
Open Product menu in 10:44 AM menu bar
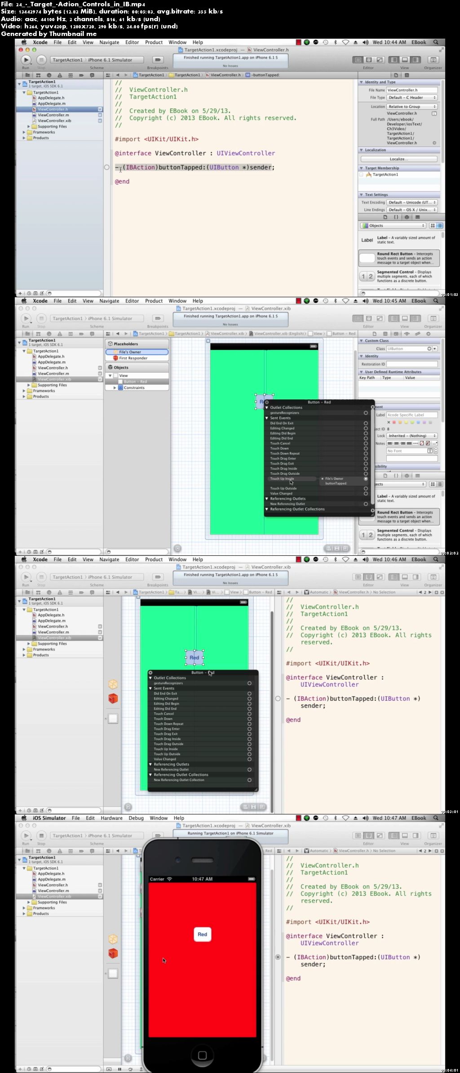point(154,42)
